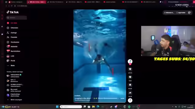Viewport: 195px width, 109px height.
Task: Switch to the fourth TikTok tab
Action: coord(74,2)
